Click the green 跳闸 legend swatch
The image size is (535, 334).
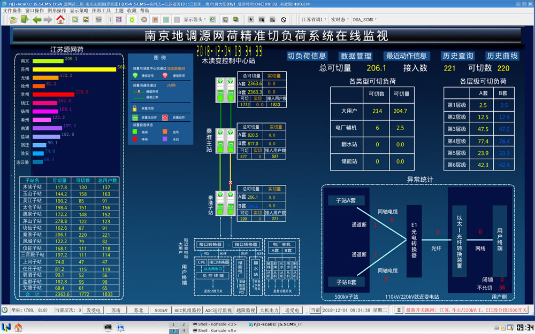135,131
